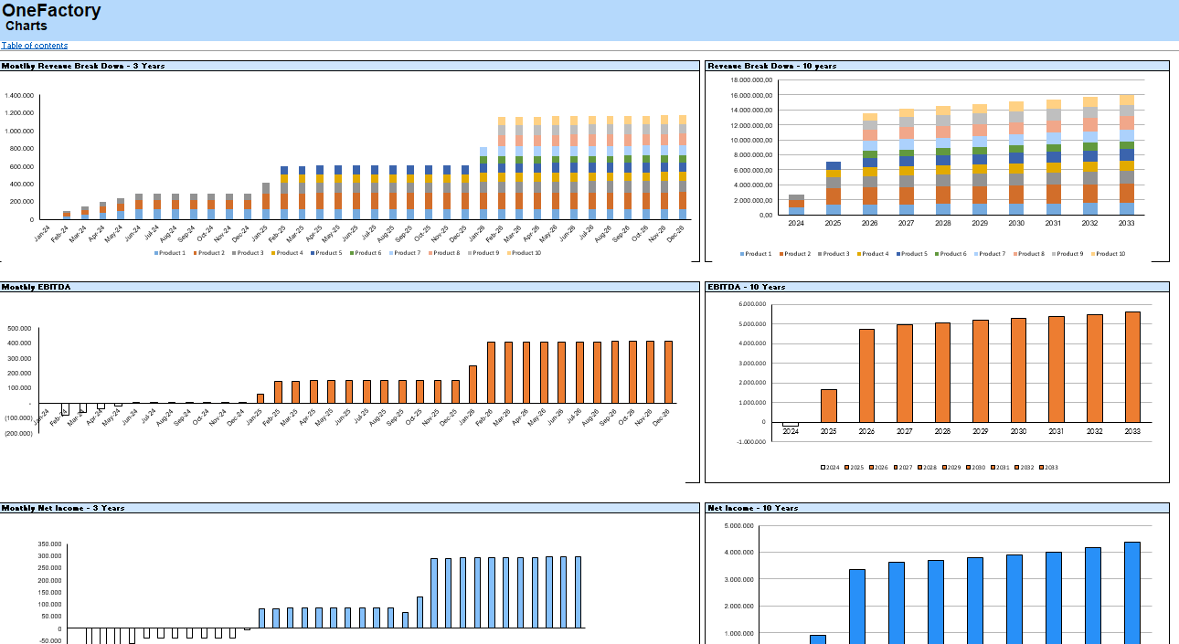1179x644 pixels.
Task: Click the 1.400.000 axis label in monthly revenue chart
Action: [20, 95]
